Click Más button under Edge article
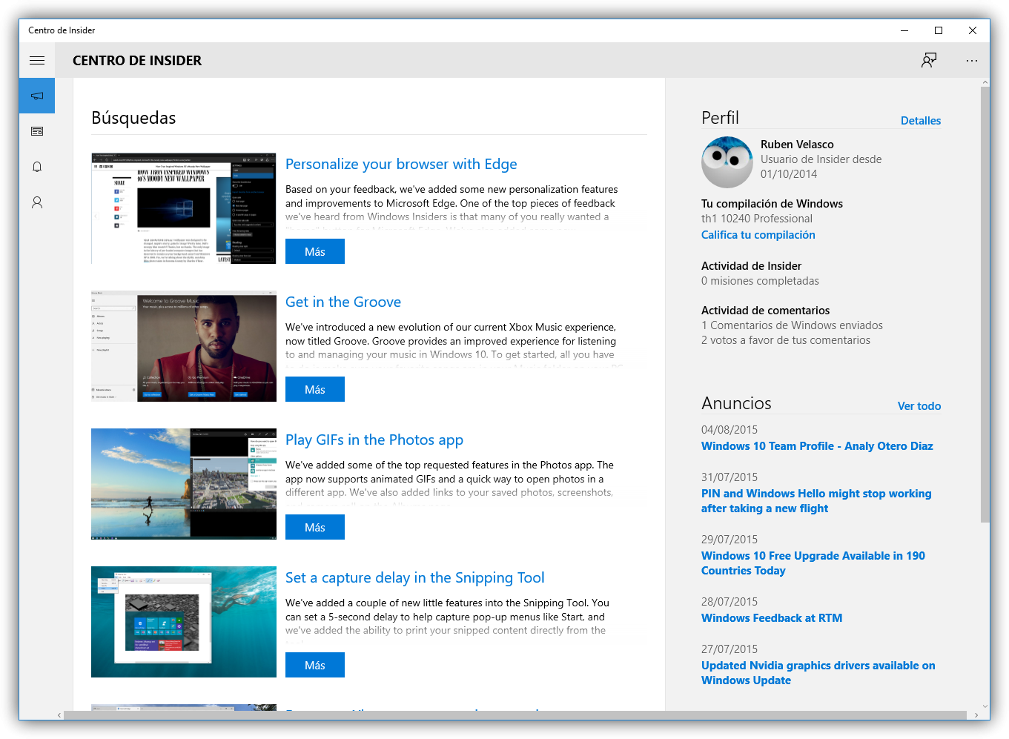The width and height of the screenshot is (1009, 739). click(315, 252)
